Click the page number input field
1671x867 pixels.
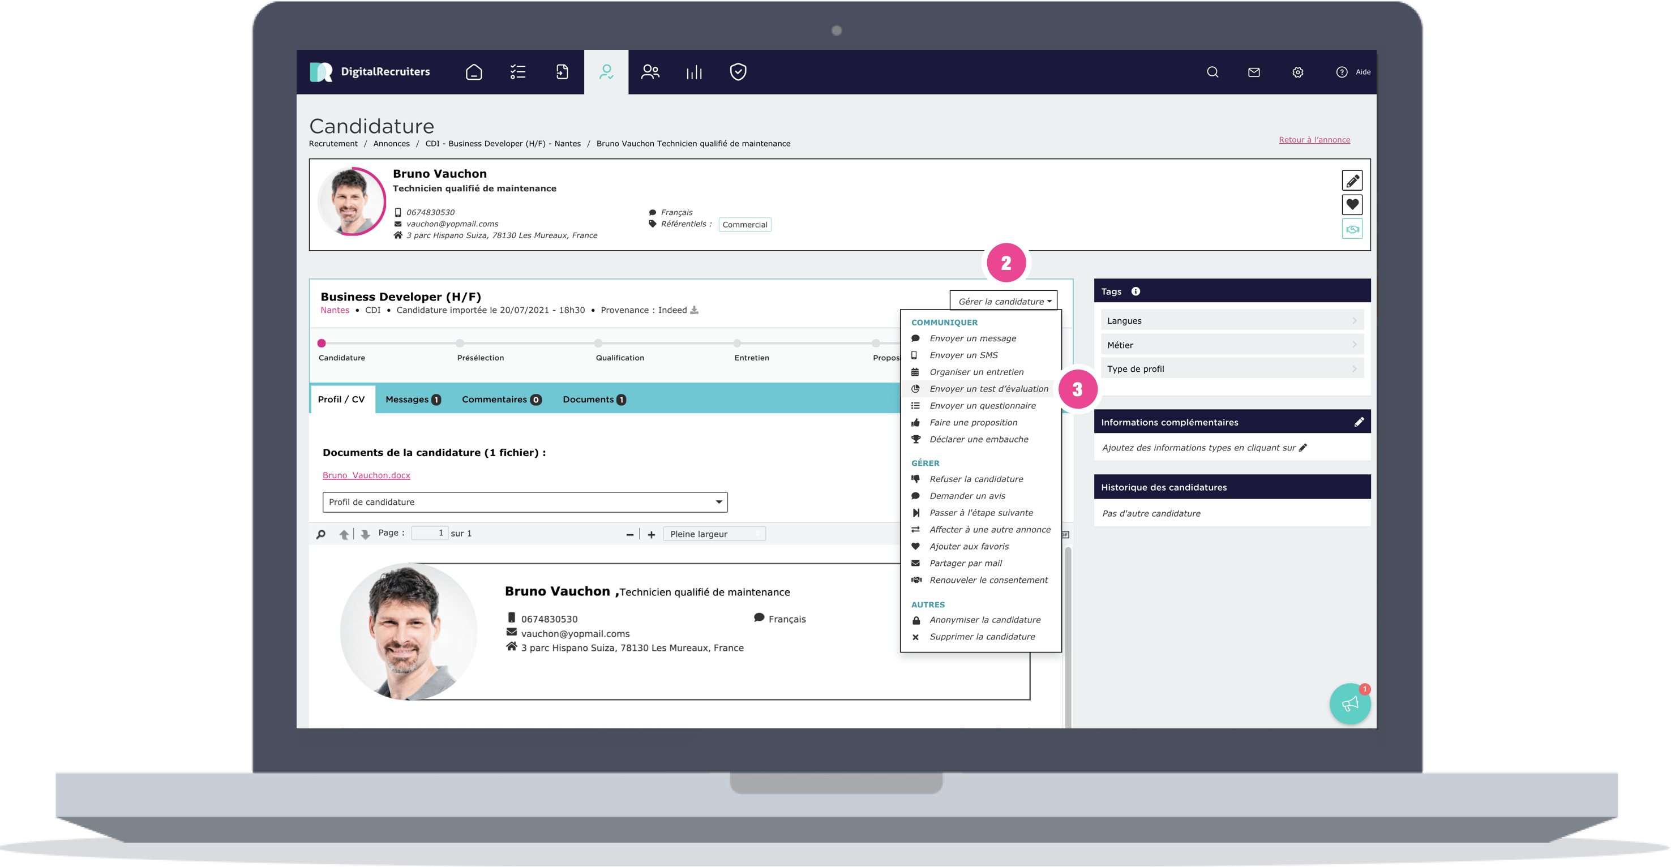click(x=430, y=533)
